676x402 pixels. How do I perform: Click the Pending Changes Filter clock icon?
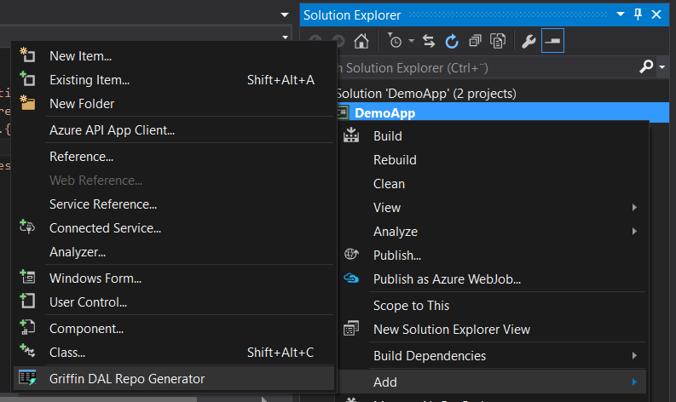(x=394, y=41)
